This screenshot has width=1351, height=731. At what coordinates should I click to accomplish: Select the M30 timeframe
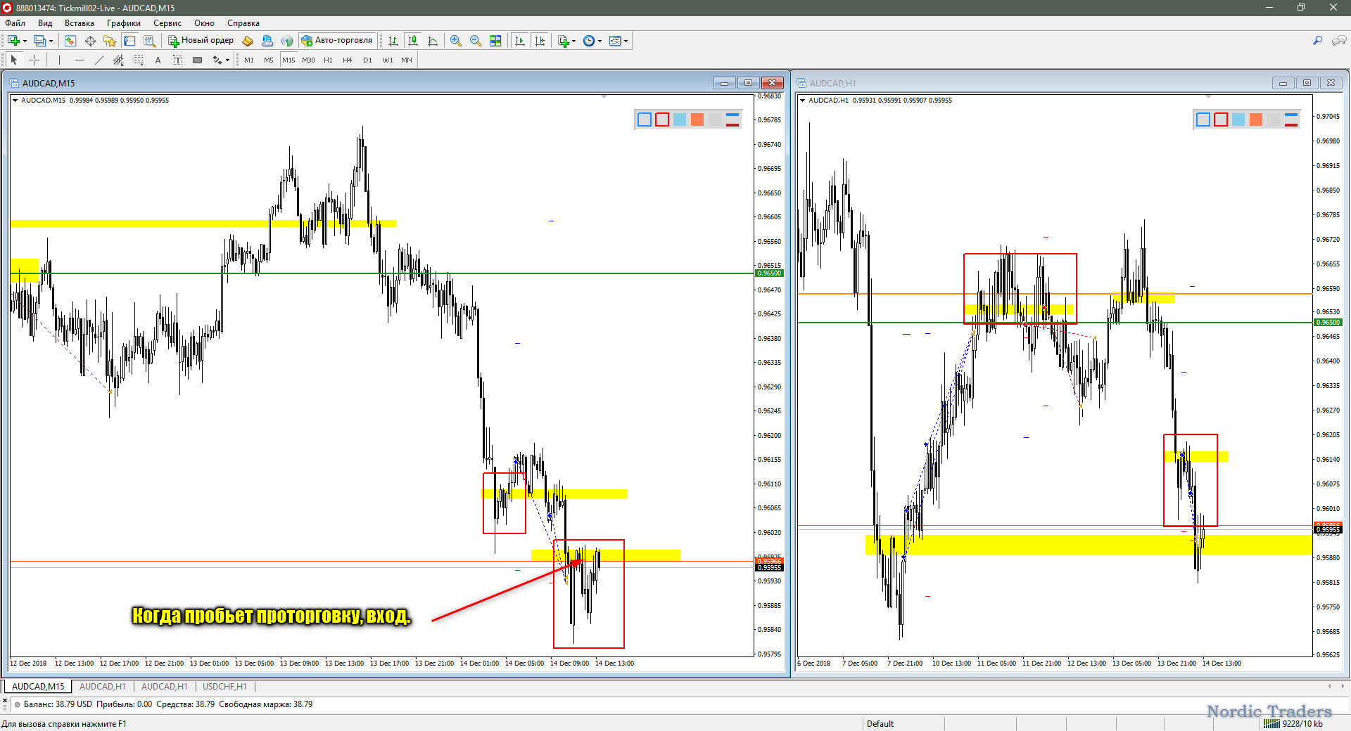pyautogui.click(x=308, y=60)
